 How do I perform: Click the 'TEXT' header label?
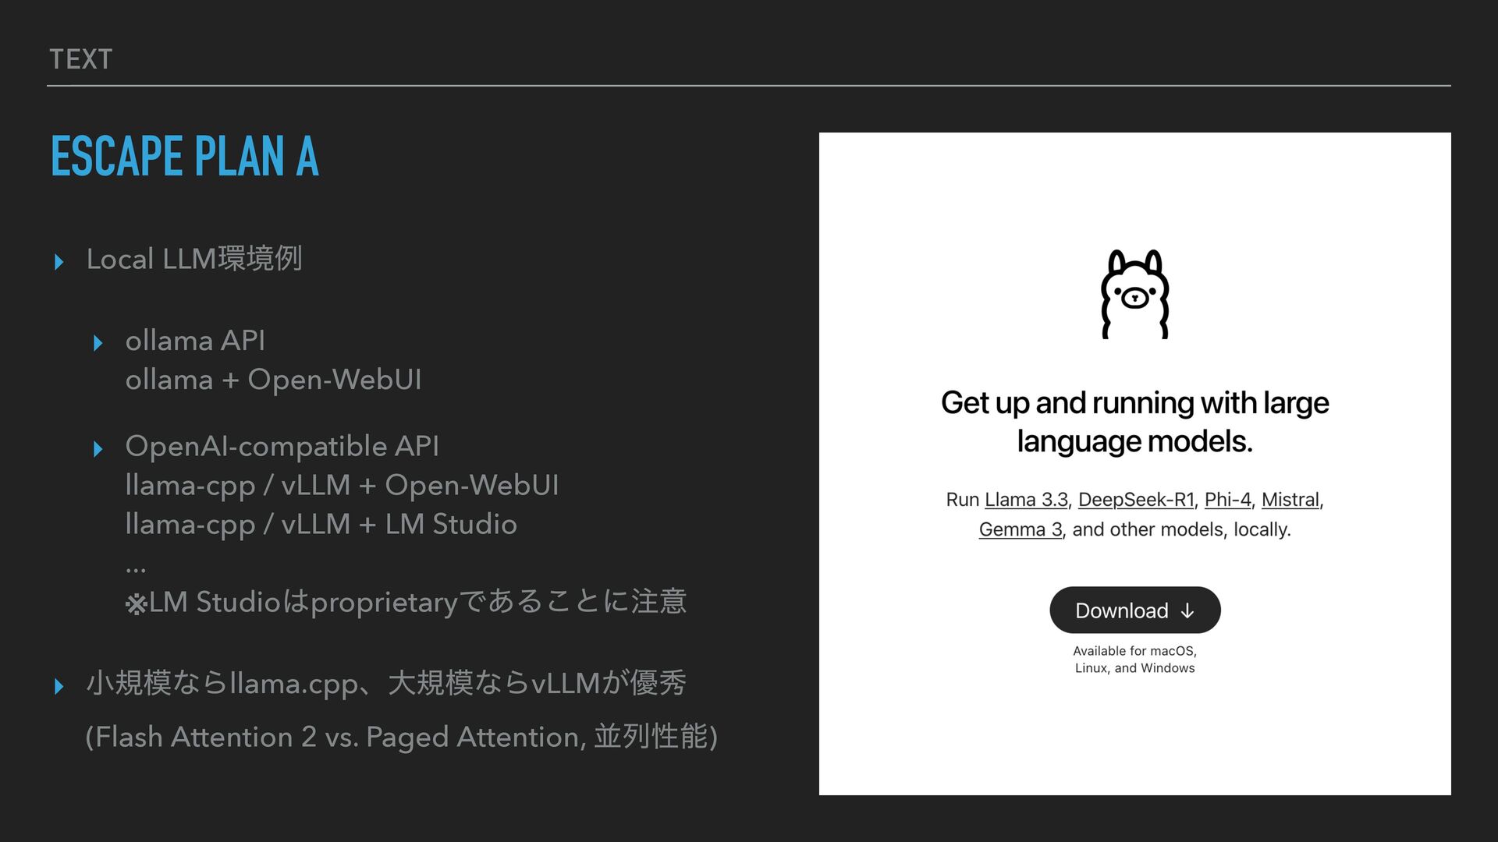click(x=81, y=59)
